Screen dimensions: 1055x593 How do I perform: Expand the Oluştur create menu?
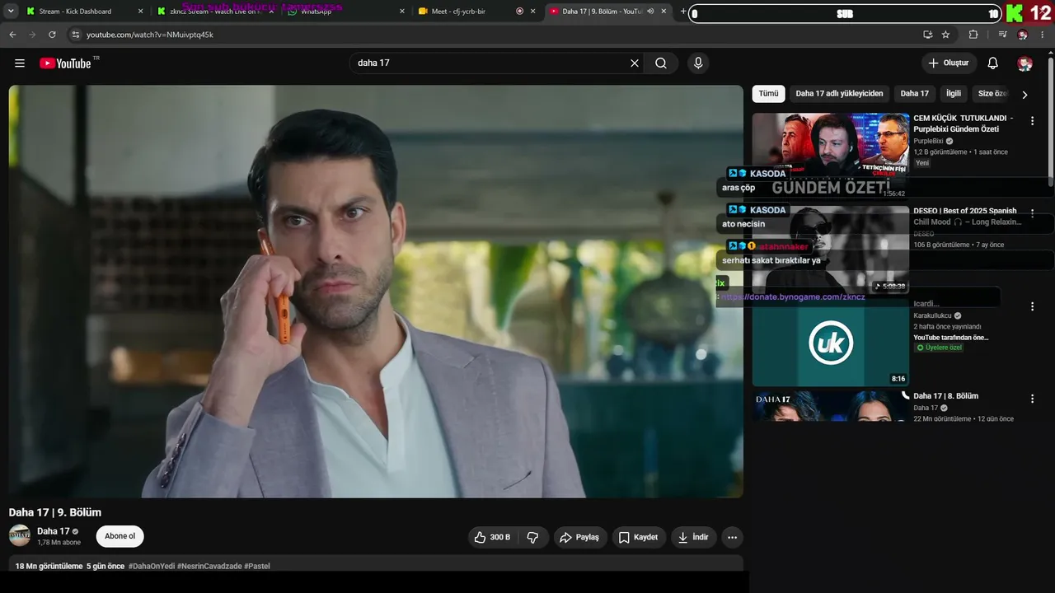coord(949,63)
